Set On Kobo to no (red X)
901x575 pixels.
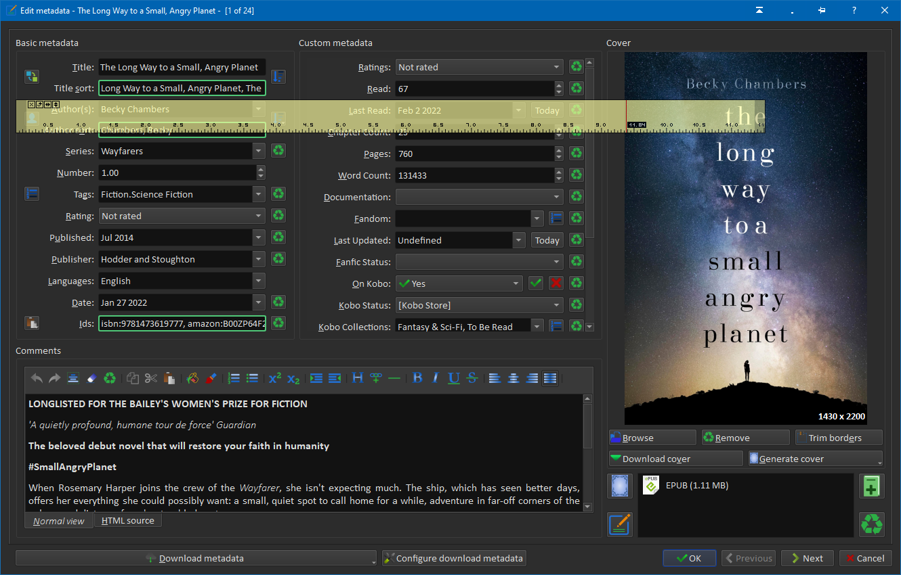tap(556, 283)
